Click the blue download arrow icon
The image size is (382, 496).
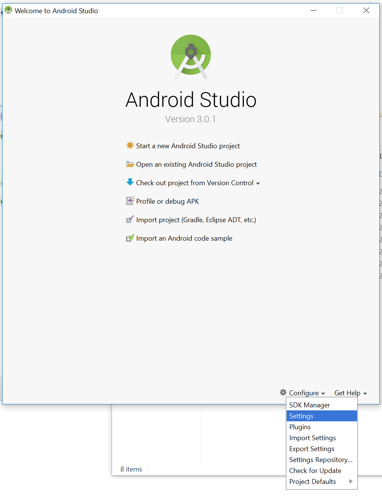tap(130, 182)
